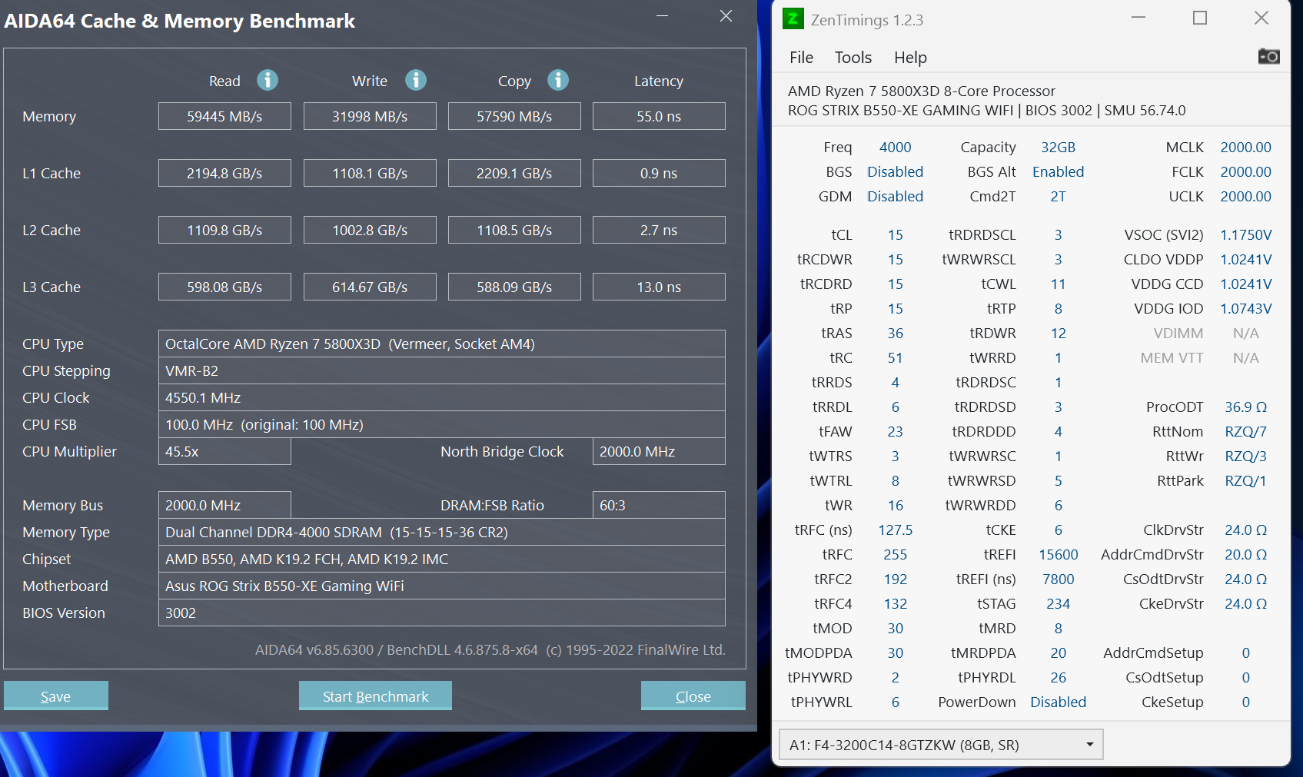The height and width of the screenshot is (777, 1303).
Task: Click the DRAM:FSB Ratio field 60:3
Action: coord(659,505)
